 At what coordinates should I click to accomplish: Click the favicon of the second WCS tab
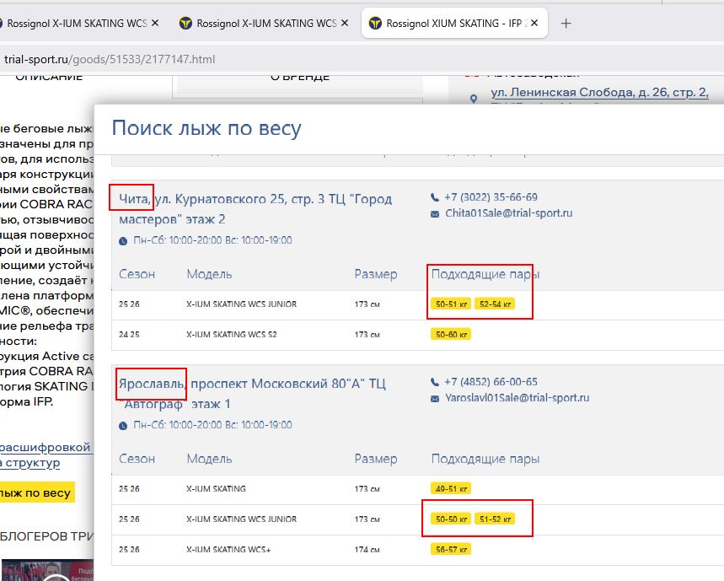[185, 23]
